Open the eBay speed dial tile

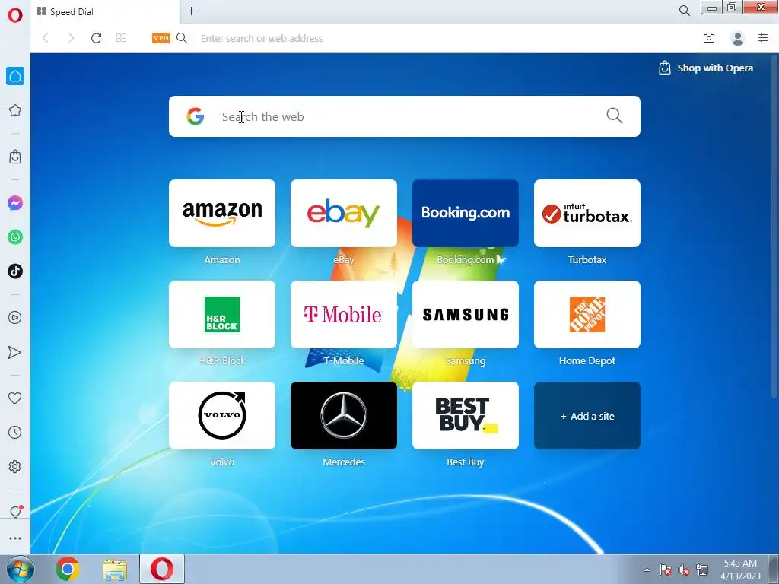coord(344,213)
